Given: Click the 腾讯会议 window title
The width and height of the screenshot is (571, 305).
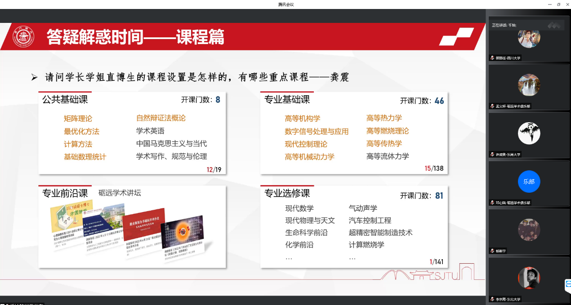Looking at the screenshot, I should 285,4.
